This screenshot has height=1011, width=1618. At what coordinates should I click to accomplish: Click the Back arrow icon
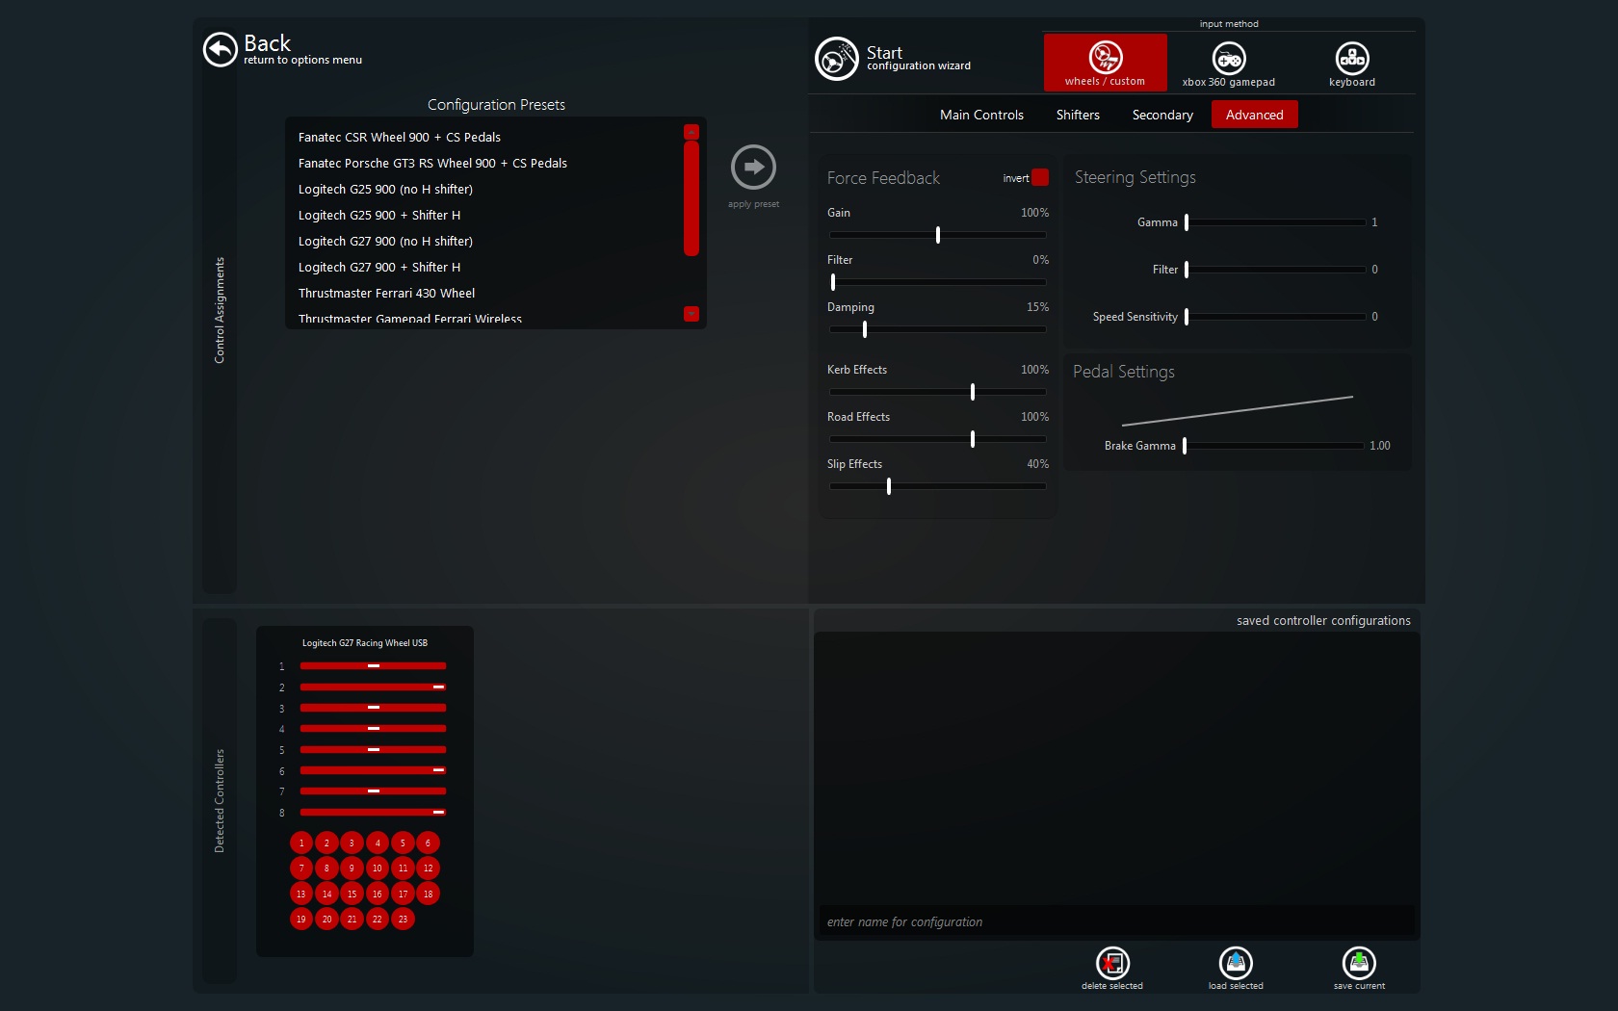coord(220,49)
